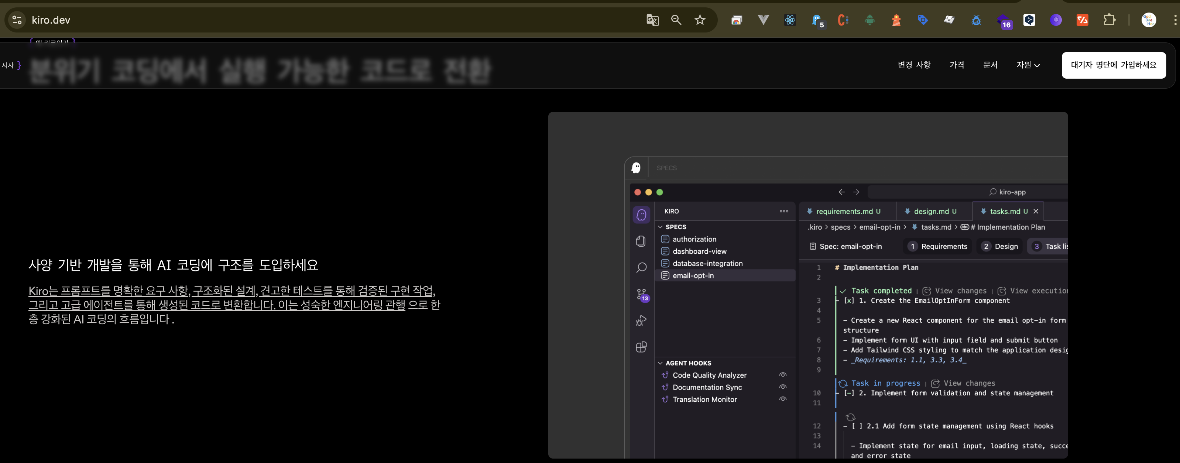Collapse the SPECS section chevron
Image resolution: width=1180 pixels, height=463 pixels.
[x=661, y=227]
